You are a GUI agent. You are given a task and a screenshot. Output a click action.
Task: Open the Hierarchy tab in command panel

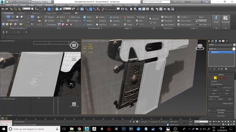tap(216, 41)
